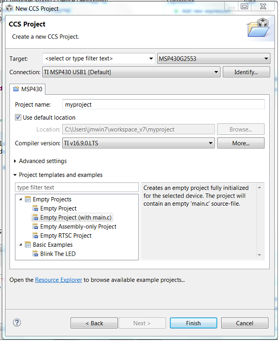Click the Basic Examples folder icon
This screenshot has height=341, width=279.
28,245
